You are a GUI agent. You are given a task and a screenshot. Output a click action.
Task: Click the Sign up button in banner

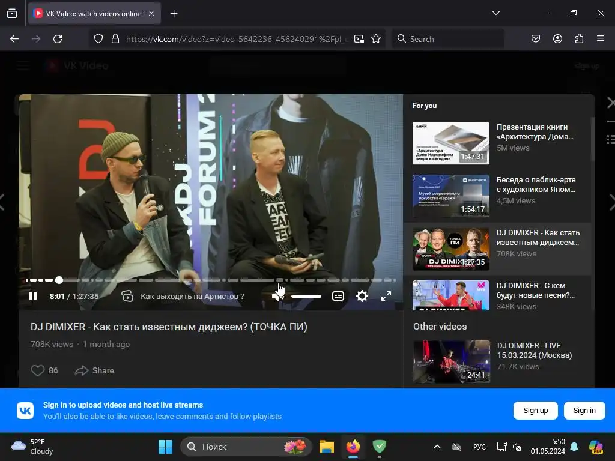point(535,411)
